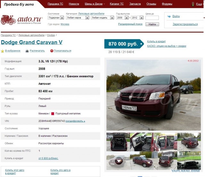The width and height of the screenshot is (205, 177).
Task: Click the Цена до price input field
Action: [x=152, y=18]
